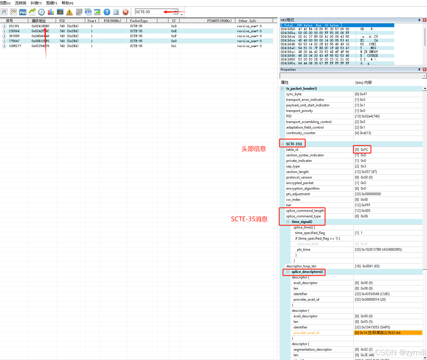Open the yellow warning alerts icon
Image resolution: width=427 pixels, height=360 pixels.
pos(70,12)
